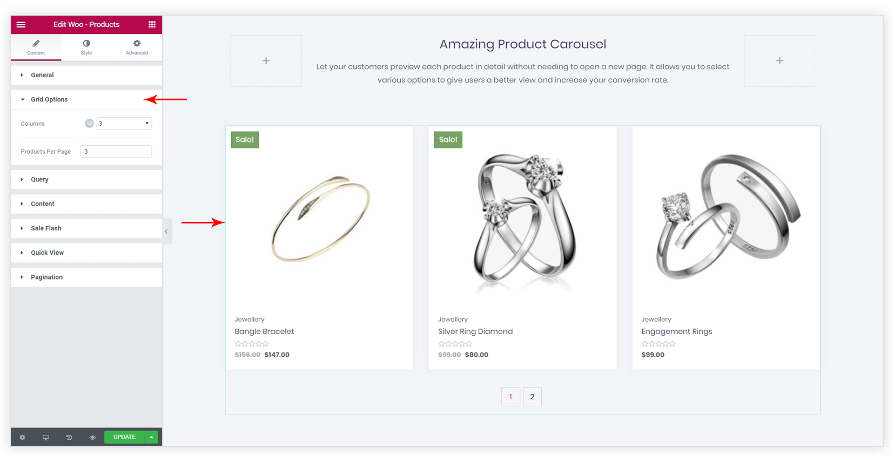Image resolution: width=894 pixels, height=457 pixels.
Task: Open history icon in bottom bar
Action: [x=69, y=438]
